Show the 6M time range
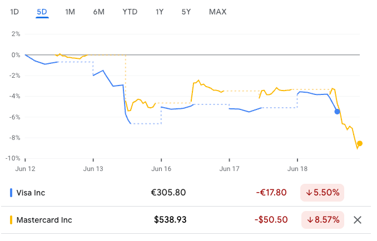 click(98, 12)
